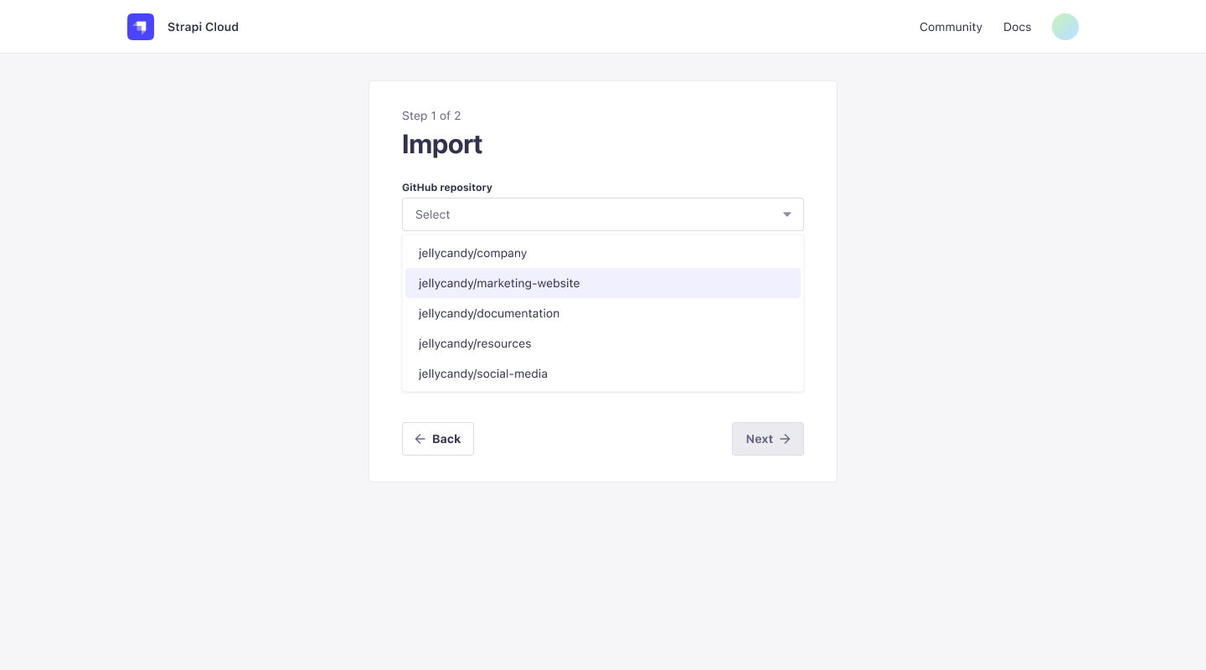1206x670 pixels.
Task: Click the arrow inside the disabled Next control
Action: coord(785,439)
